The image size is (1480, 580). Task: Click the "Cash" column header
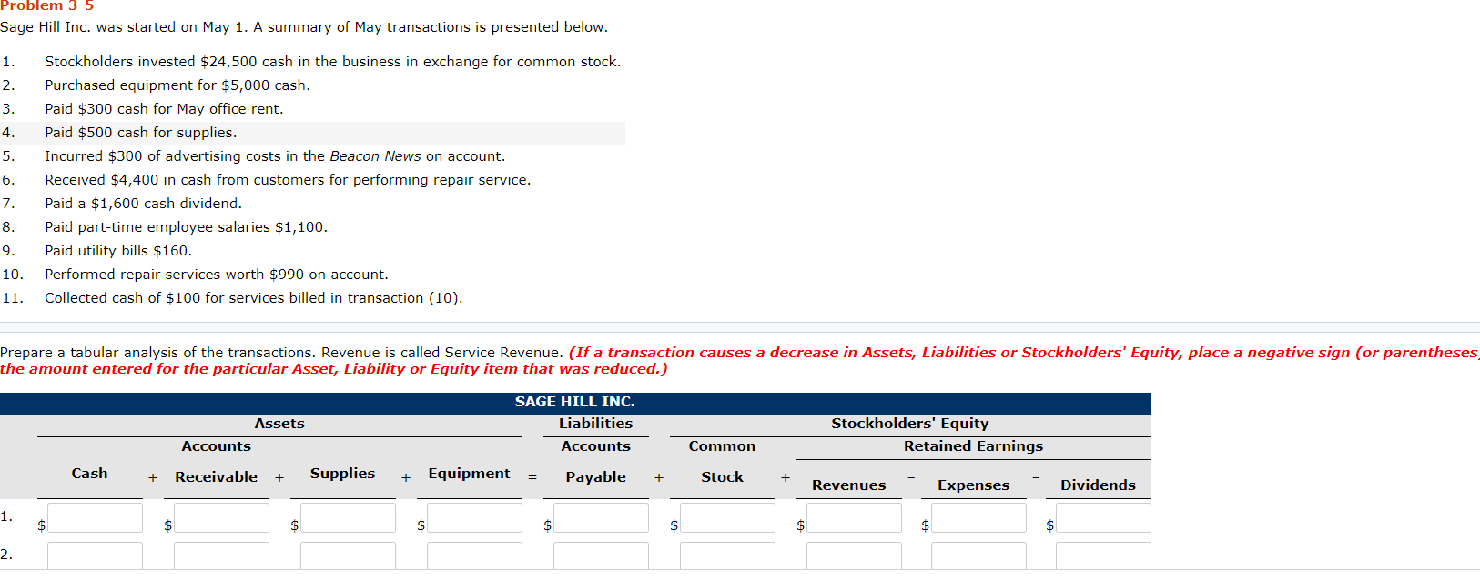click(x=89, y=474)
